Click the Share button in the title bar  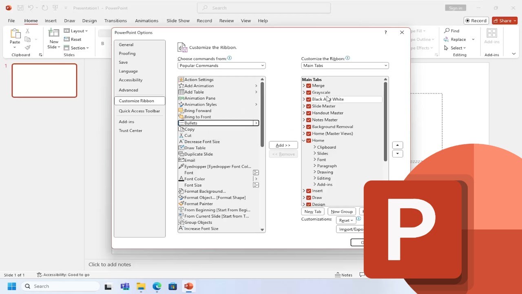[x=505, y=20]
